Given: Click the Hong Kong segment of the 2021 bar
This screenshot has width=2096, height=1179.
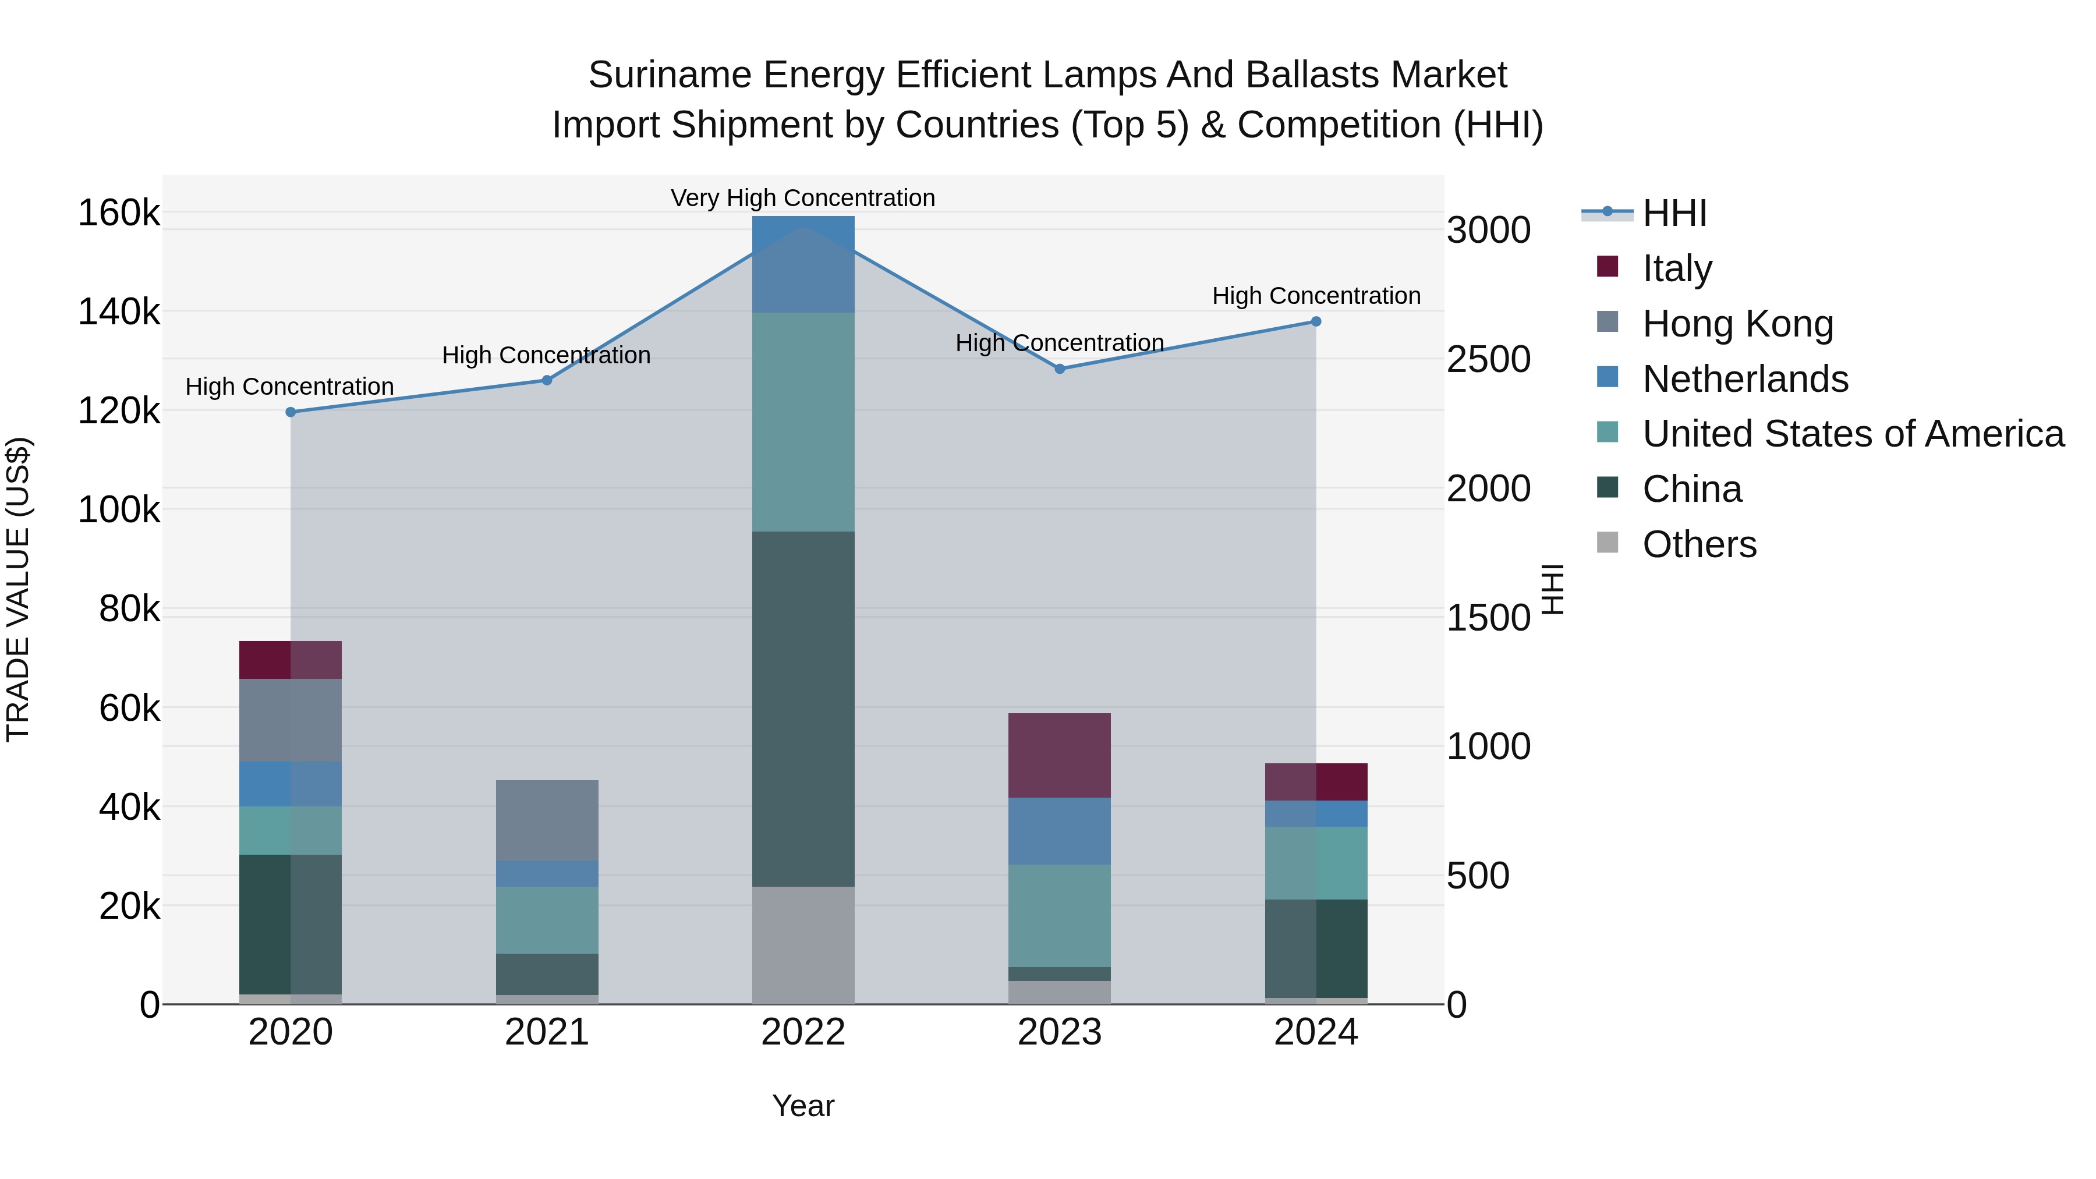Looking at the screenshot, I should 547,821.
